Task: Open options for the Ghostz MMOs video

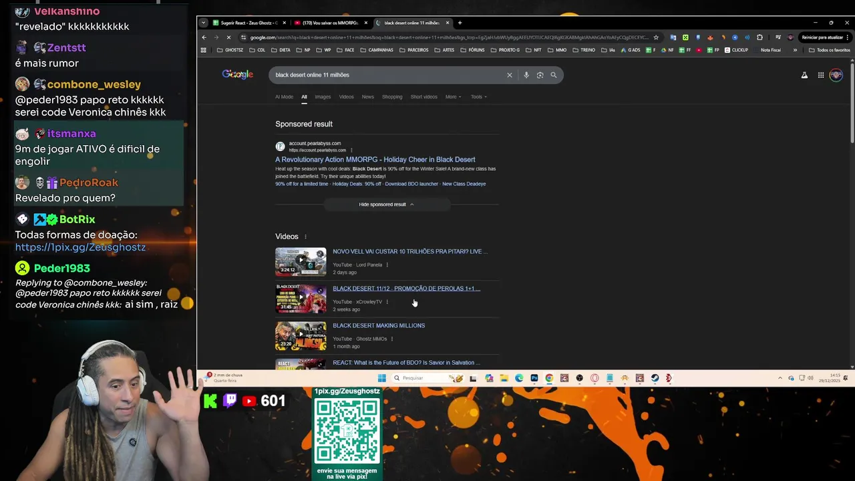Action: pyautogui.click(x=391, y=339)
